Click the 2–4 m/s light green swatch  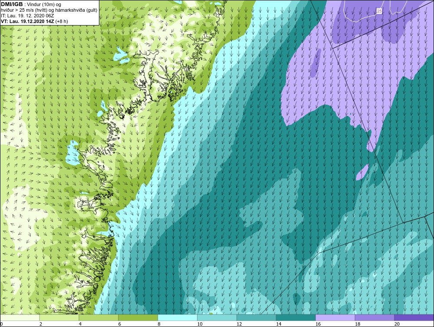coord(59,317)
